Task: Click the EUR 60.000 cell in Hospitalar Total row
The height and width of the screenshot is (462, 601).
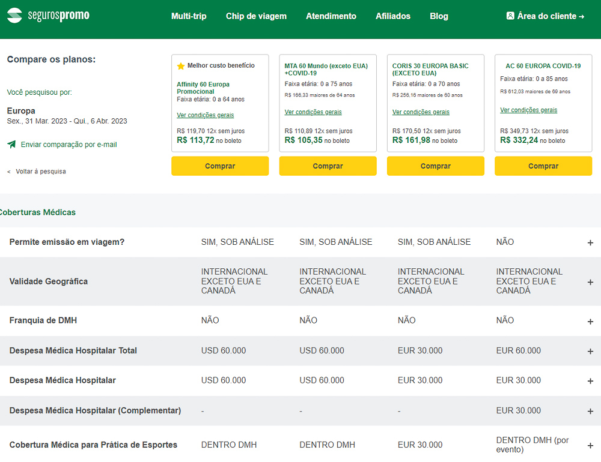Action: [x=518, y=350]
